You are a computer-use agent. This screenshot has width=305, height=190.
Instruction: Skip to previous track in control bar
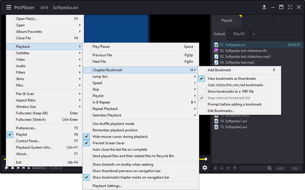[18, 168]
